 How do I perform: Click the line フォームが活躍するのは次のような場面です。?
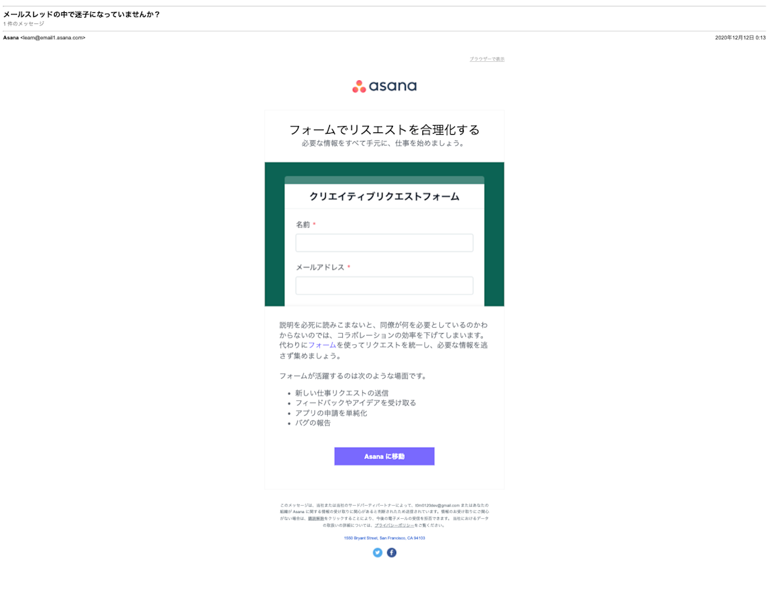(354, 376)
